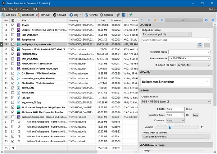217x154 pixels.
Task: Toggle the checkbox for FI010071.MOV
Action: pos(13,54)
